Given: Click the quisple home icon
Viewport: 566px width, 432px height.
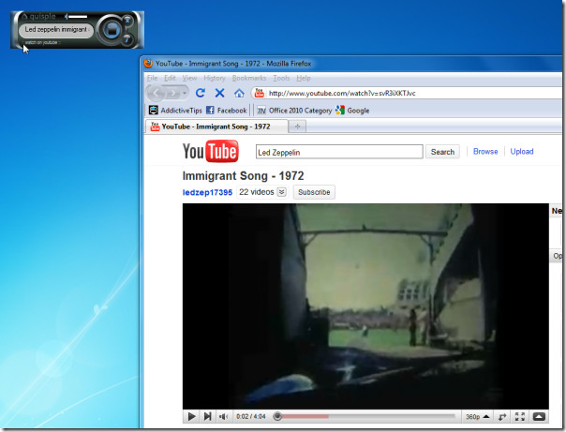Looking at the screenshot, I should click(25, 16).
